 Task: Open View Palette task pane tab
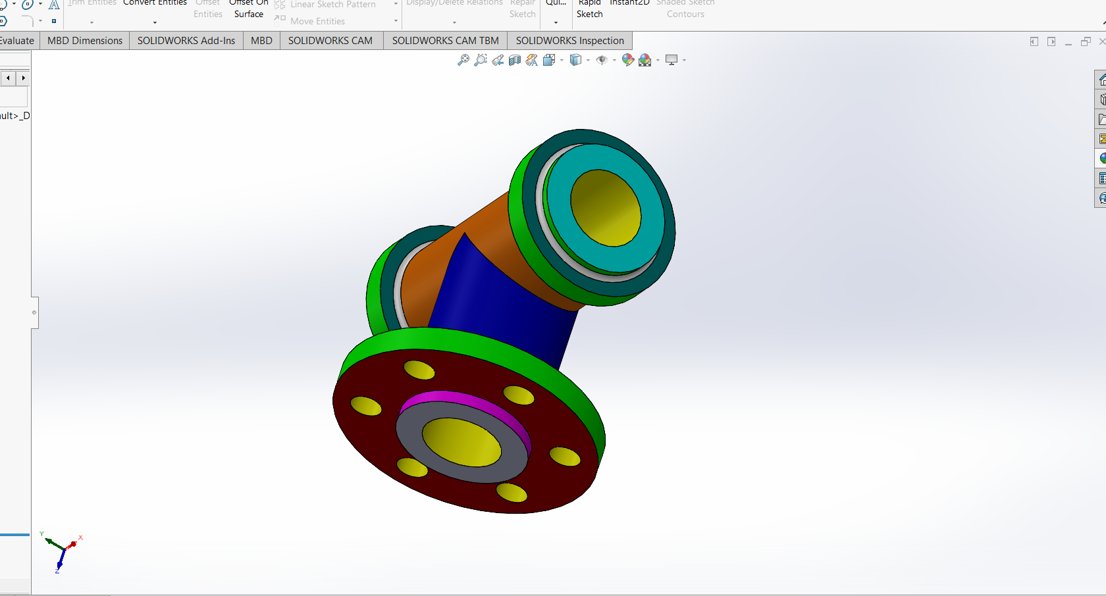tap(1101, 139)
